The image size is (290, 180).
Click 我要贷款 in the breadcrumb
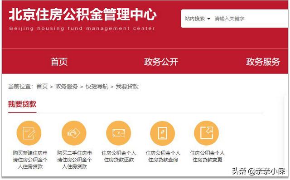(x=127, y=87)
